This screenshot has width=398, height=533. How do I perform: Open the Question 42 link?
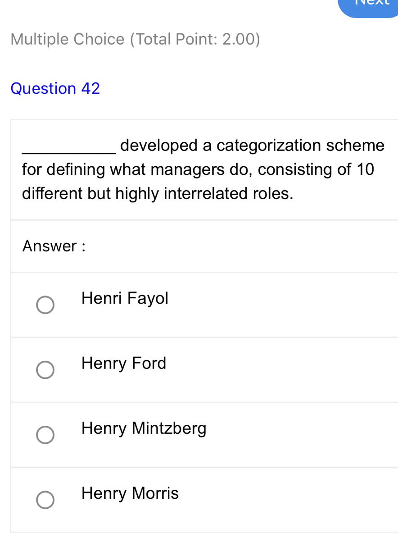tap(55, 88)
